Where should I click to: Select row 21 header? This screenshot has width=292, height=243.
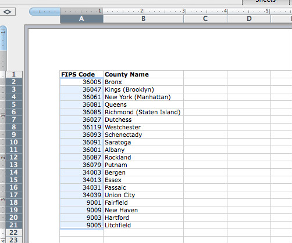click(x=14, y=225)
